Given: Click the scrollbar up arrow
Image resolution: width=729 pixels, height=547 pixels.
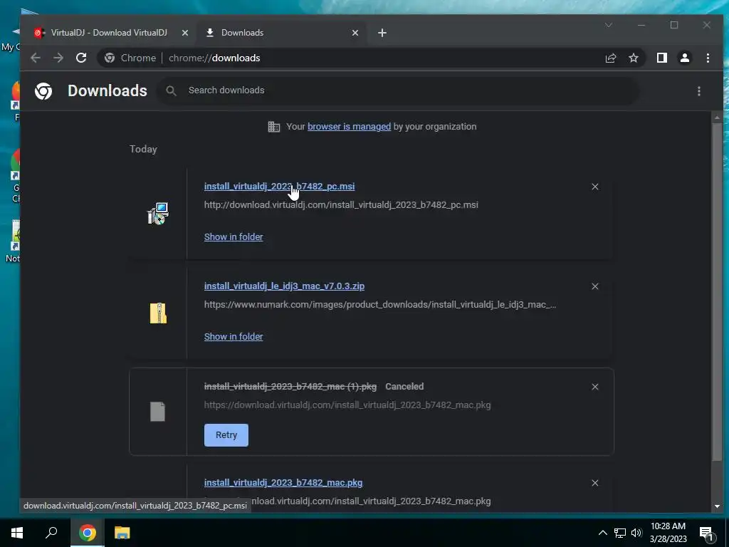Looking at the screenshot, I should click(x=717, y=117).
